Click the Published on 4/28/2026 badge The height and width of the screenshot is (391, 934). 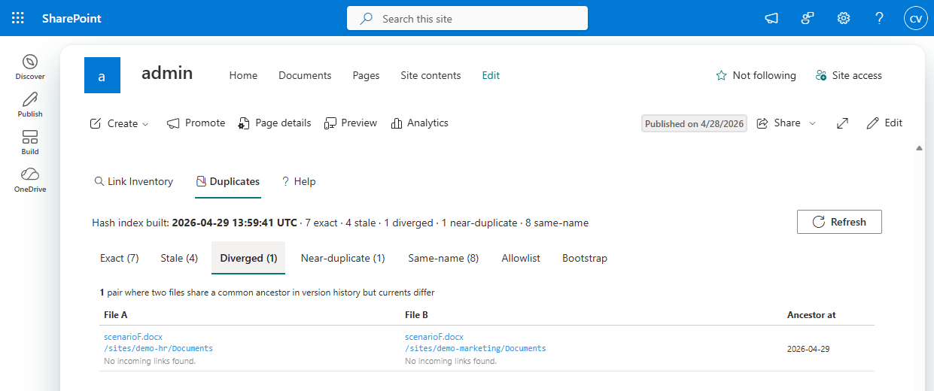(694, 123)
